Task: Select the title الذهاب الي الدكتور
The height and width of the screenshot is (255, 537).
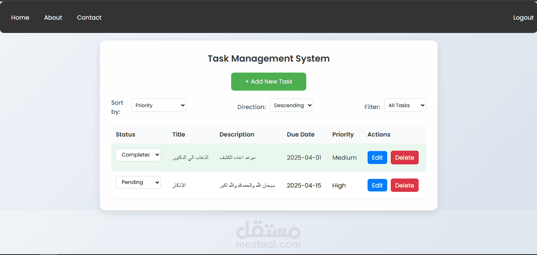Action: [x=191, y=157]
